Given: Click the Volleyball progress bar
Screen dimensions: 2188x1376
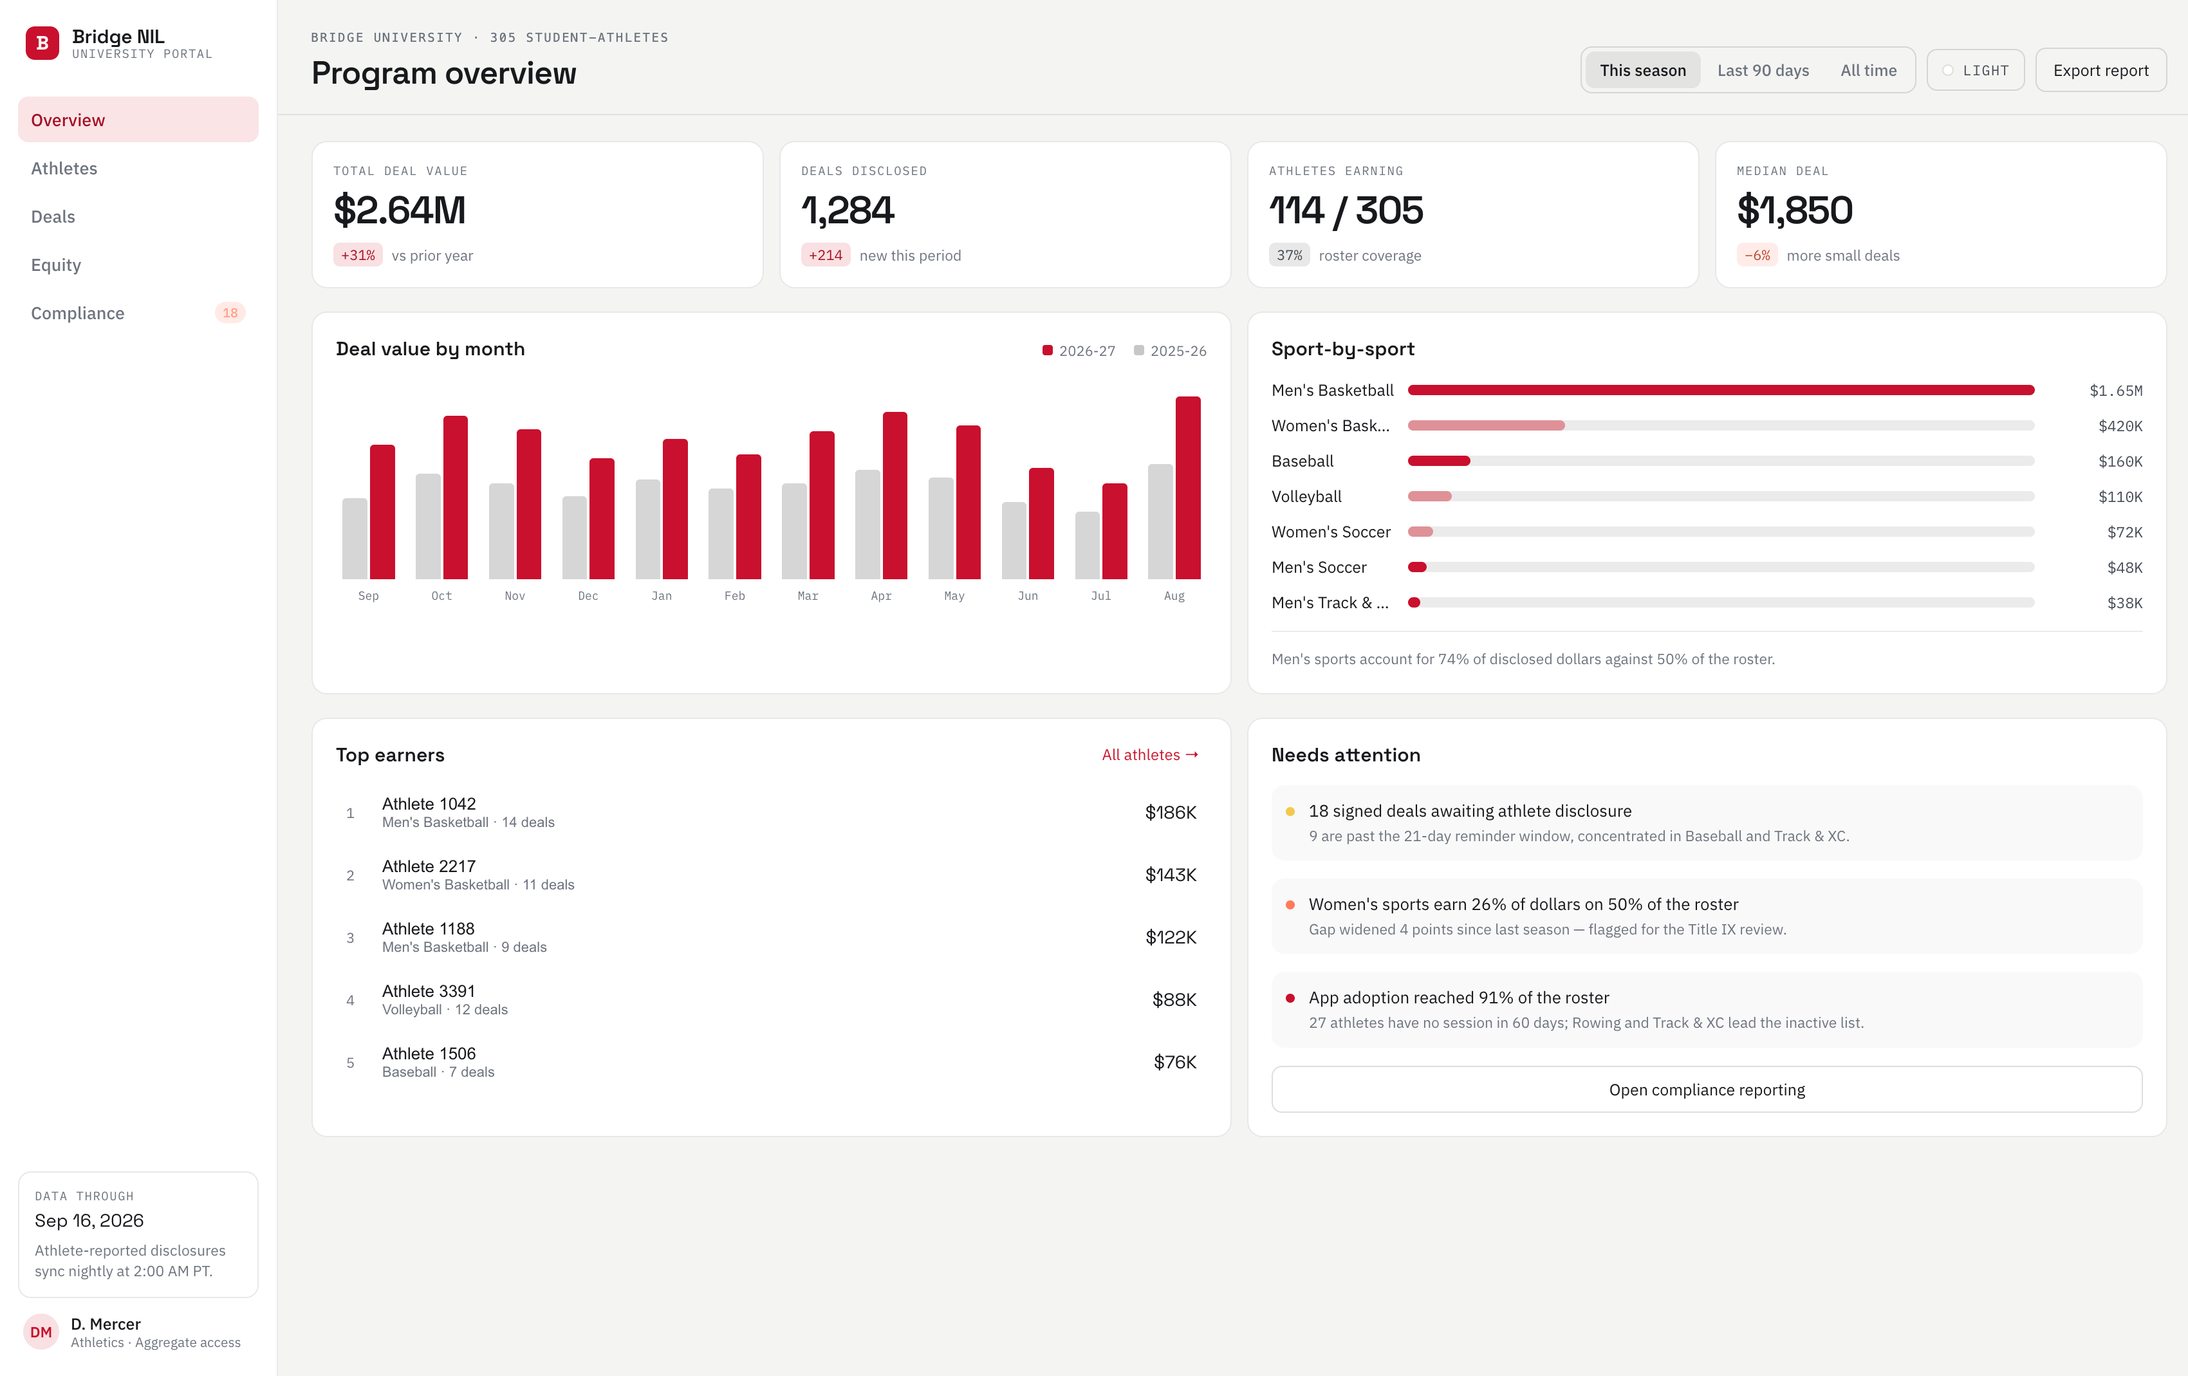Looking at the screenshot, I should click(1720, 496).
